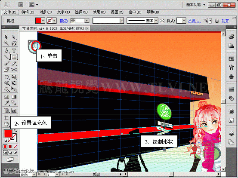The width and height of the screenshot is (238, 178).
Task: Open the Symbols panel club icon
Action: [231, 76]
